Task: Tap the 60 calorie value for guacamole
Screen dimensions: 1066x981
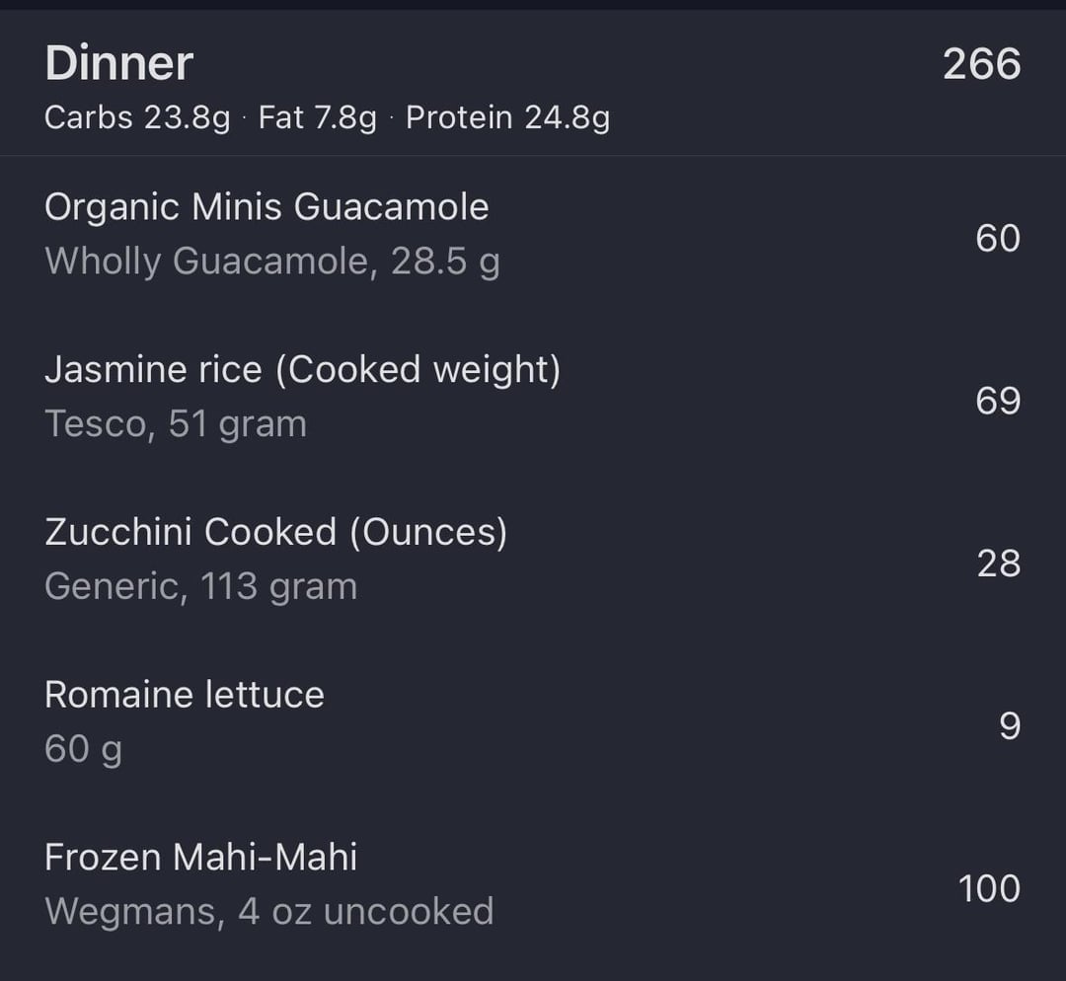Action: coord(997,239)
